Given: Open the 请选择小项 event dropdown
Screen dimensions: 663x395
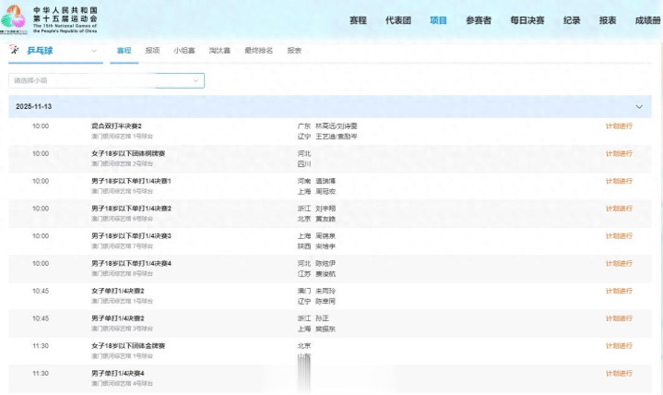Looking at the screenshot, I should click(x=107, y=81).
